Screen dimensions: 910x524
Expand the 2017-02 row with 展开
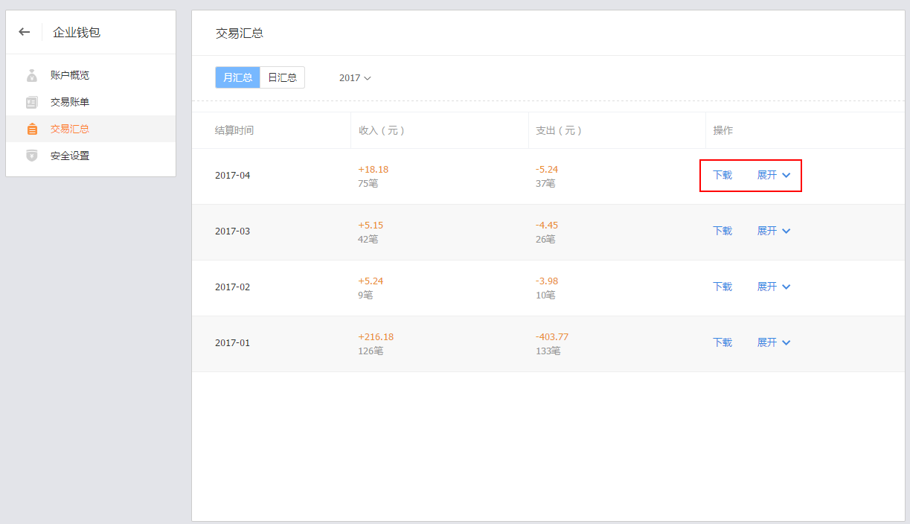(x=773, y=287)
